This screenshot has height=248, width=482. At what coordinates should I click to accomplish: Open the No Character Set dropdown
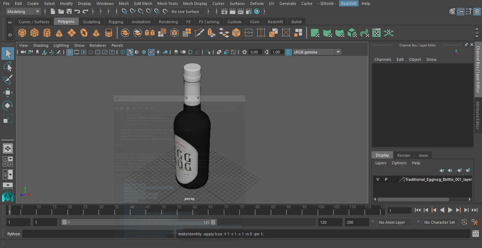click(440, 222)
